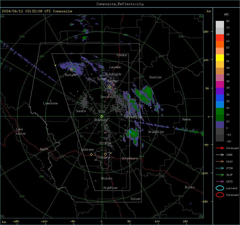This screenshot has height=225, width=240.
Task: Click the Sylvan town label
Action: [x=102, y=79]
